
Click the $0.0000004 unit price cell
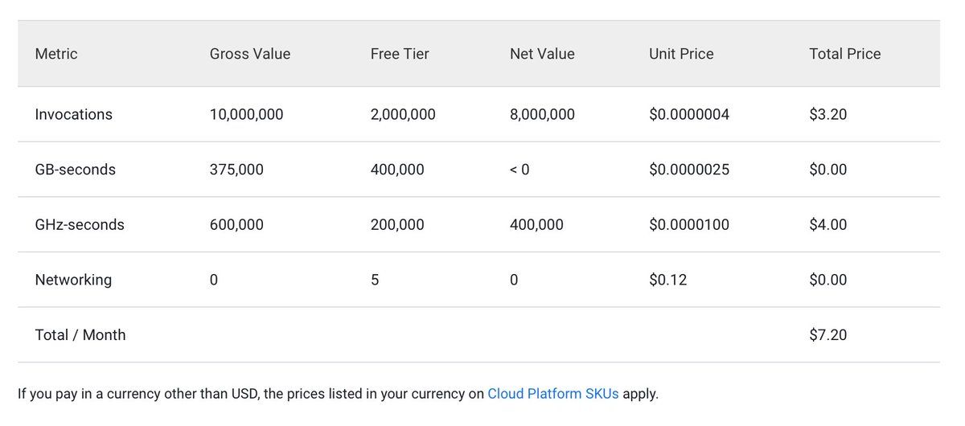(689, 114)
